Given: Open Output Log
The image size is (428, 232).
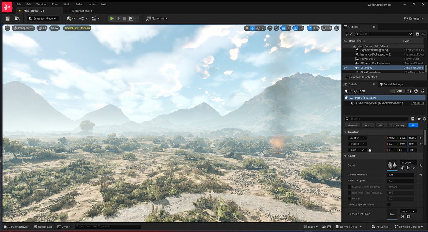Looking at the screenshot, I should coord(43,227).
